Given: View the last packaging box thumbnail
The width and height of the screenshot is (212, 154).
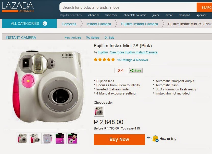Looking at the screenshot, I should [73, 138].
